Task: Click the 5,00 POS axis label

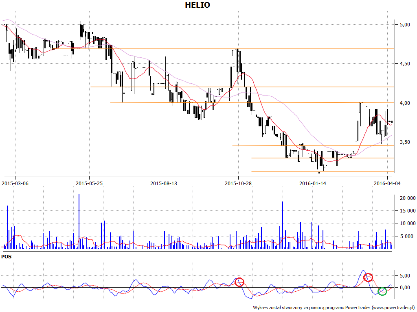Action: (x=405, y=276)
